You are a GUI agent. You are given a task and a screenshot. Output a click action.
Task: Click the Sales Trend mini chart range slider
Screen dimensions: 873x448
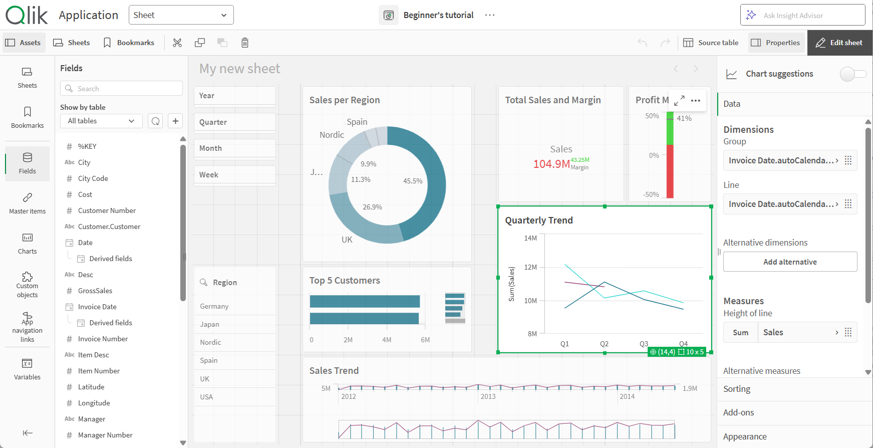point(507,429)
